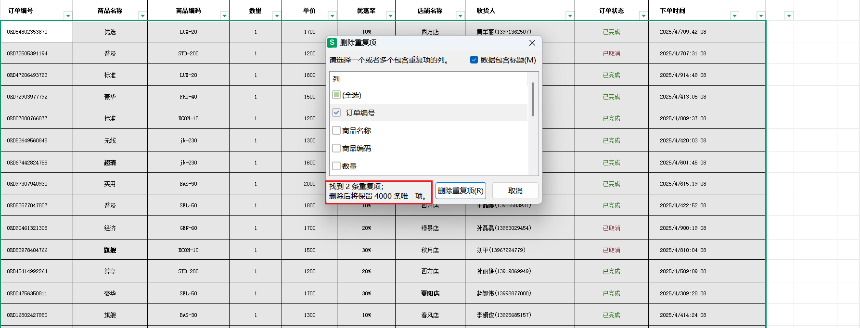
Task: Expand the 商品编码 filter arrow
Action: tap(224, 16)
